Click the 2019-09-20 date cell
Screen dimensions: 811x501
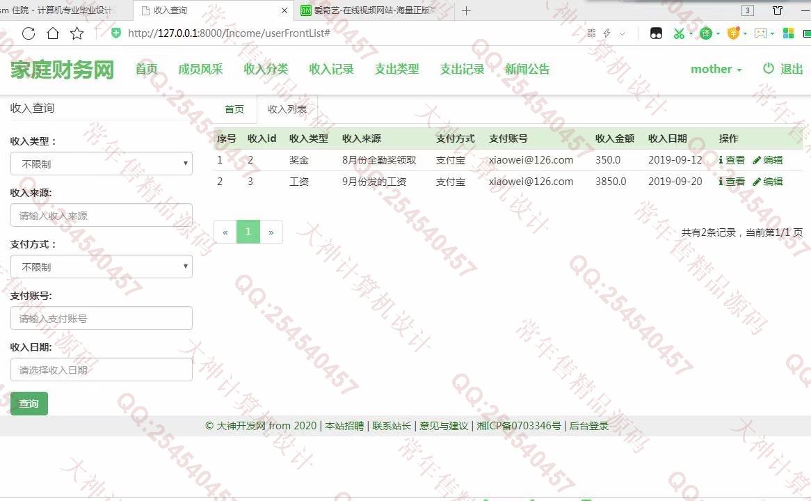675,182
